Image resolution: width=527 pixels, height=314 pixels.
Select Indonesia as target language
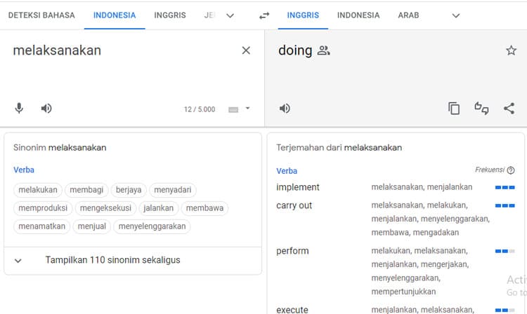coord(358,15)
